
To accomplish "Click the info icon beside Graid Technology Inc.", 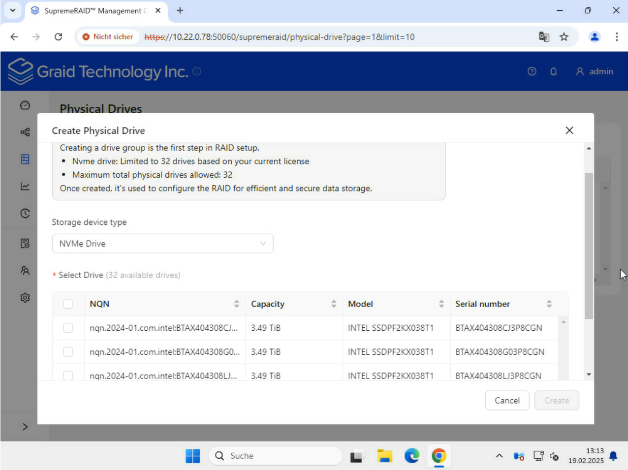I will coord(197,71).
